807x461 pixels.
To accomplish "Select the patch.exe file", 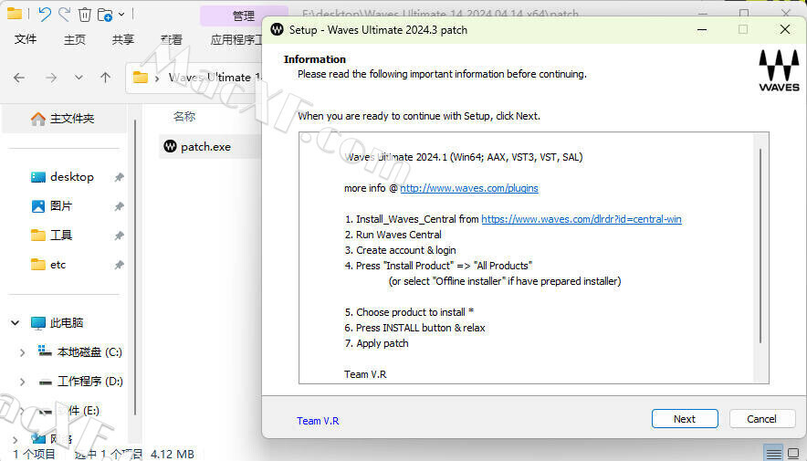I will click(205, 147).
